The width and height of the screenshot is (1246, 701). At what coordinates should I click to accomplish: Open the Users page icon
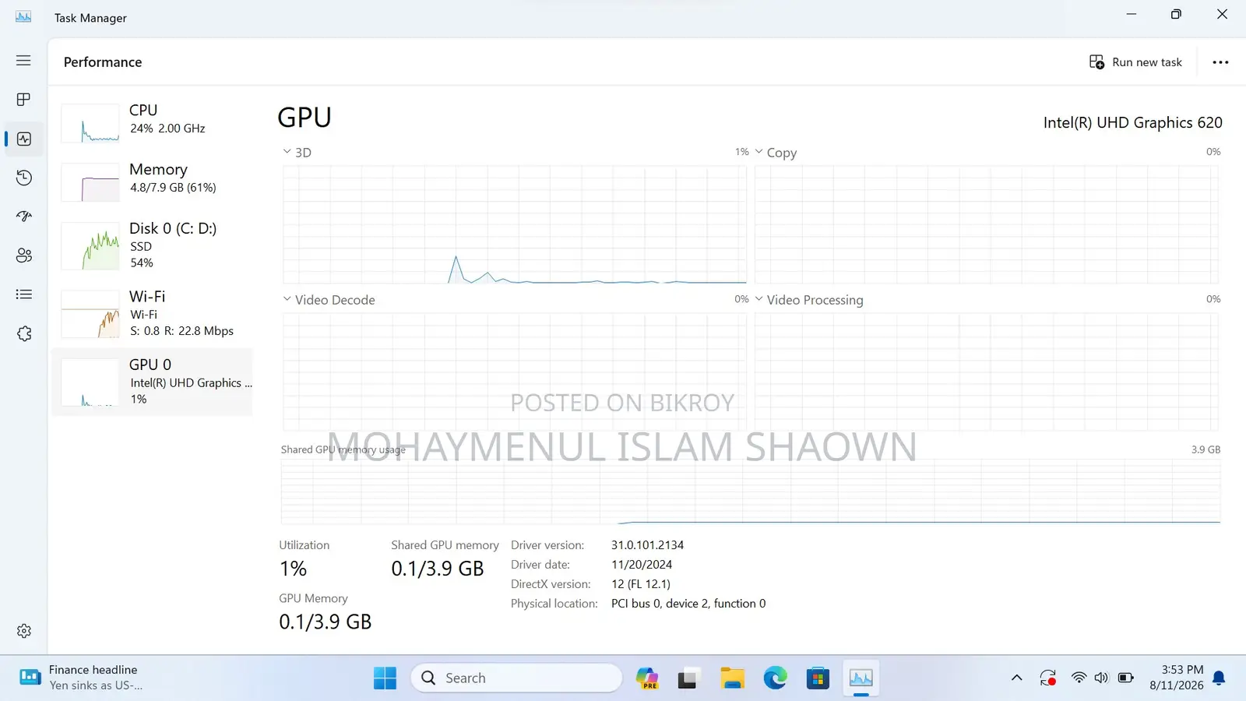(24, 255)
